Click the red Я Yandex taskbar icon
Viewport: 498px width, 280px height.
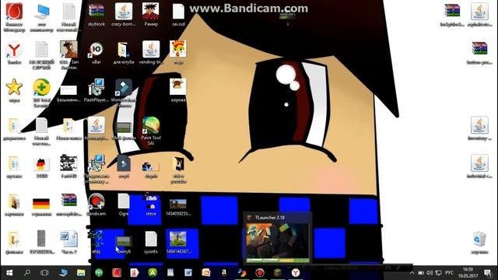135,273
